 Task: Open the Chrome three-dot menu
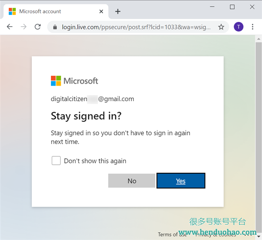(252, 27)
